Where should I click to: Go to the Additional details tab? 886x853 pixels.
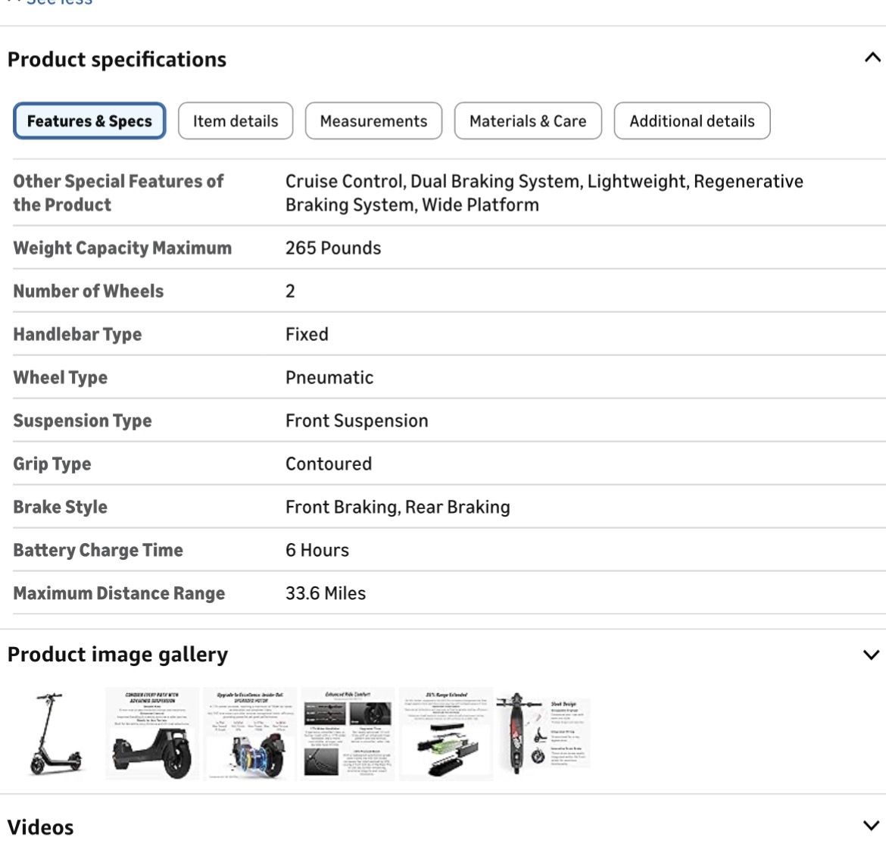click(x=691, y=121)
